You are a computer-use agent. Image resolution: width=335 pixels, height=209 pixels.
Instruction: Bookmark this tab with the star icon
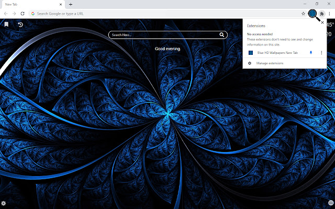click(x=303, y=14)
